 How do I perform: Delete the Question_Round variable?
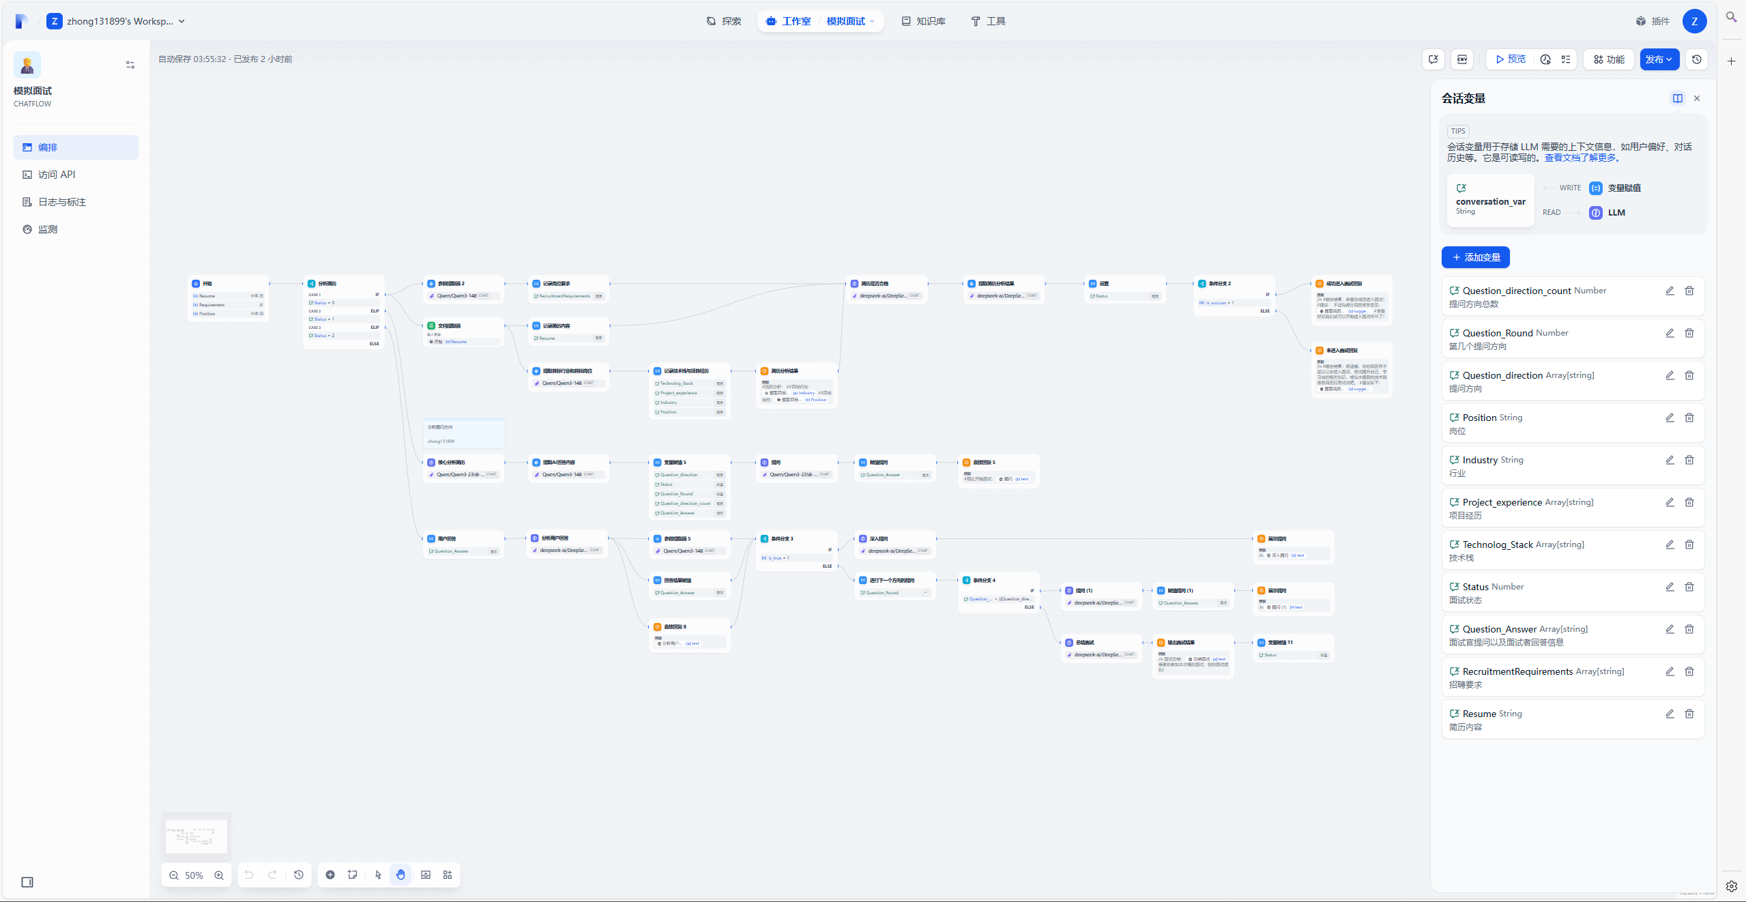(1689, 333)
